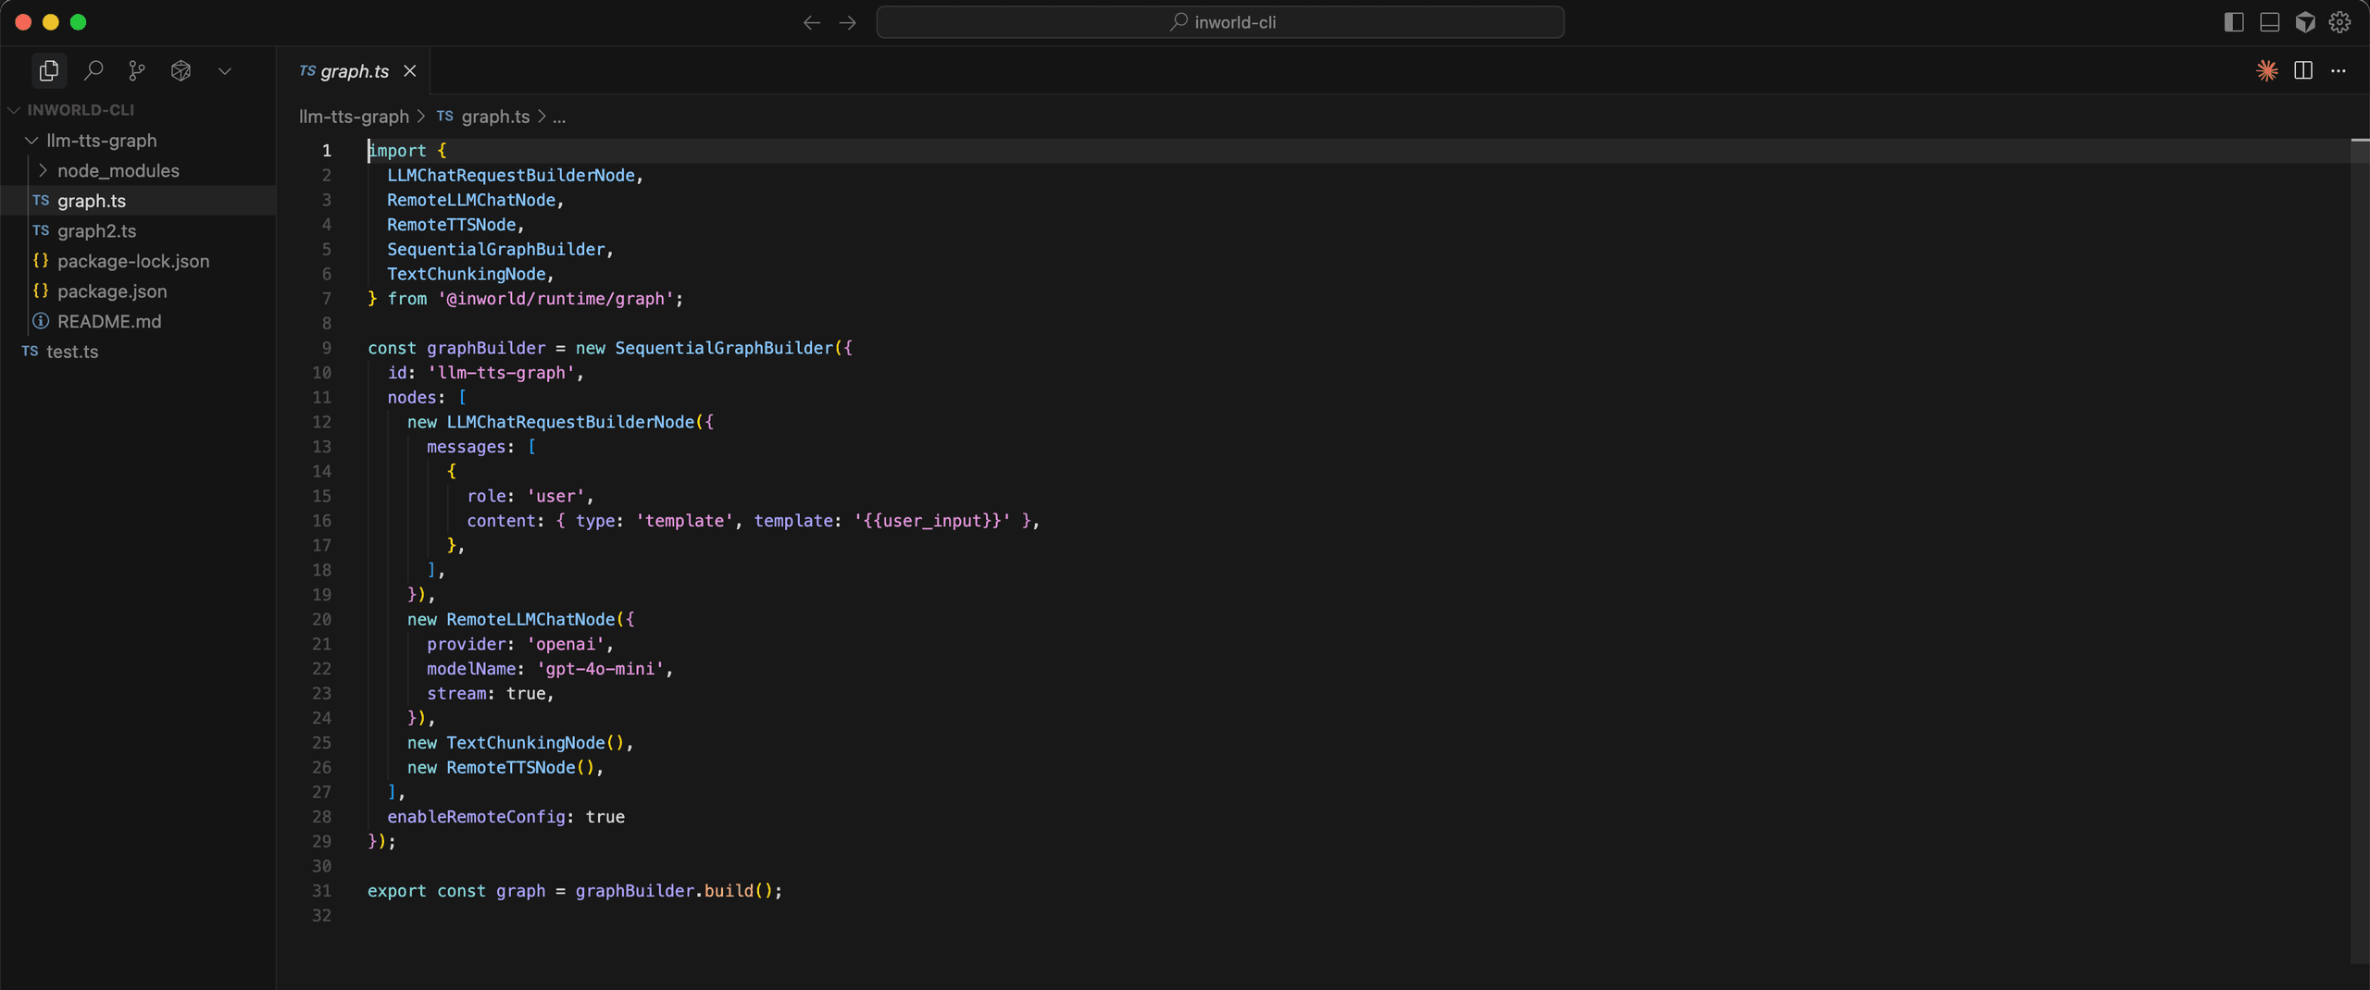
Task: Toggle the bottom dock panel
Action: pos(2269,21)
